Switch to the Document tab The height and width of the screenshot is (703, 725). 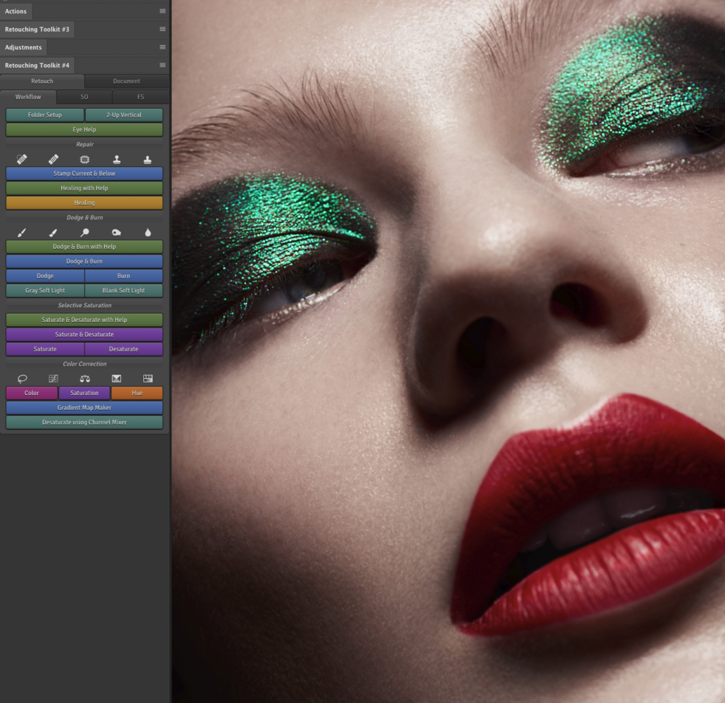[126, 81]
